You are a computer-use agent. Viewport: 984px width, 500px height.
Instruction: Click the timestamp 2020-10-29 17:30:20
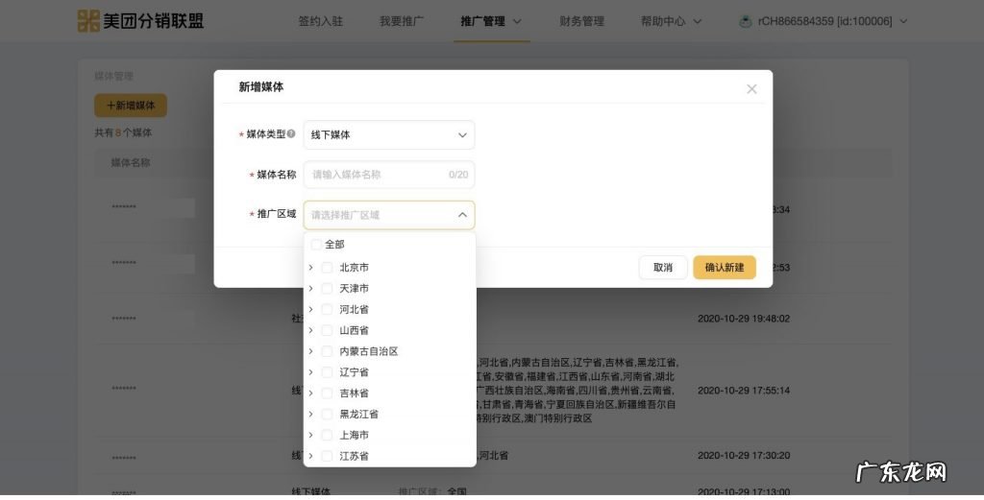(x=744, y=456)
